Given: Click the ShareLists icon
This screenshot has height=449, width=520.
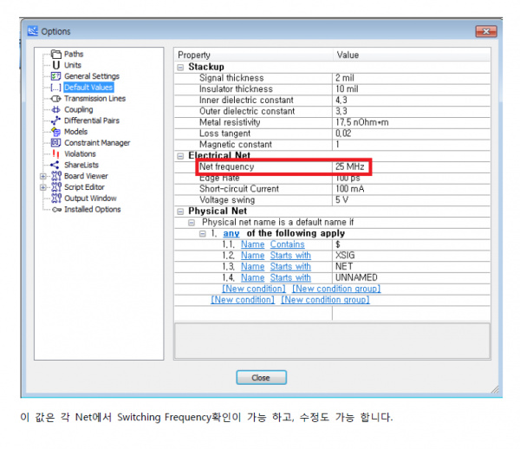Looking at the screenshot, I should point(56,165).
